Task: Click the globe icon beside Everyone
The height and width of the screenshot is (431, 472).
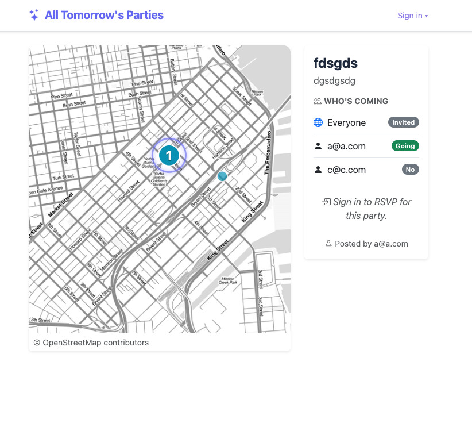Action: coord(318,122)
